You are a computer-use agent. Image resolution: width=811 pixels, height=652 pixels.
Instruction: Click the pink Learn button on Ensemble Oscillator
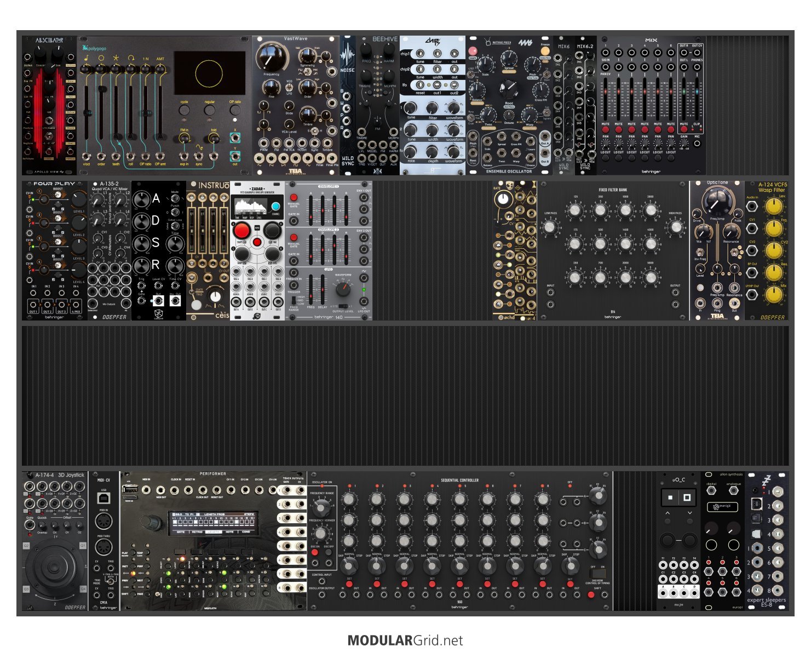[473, 51]
